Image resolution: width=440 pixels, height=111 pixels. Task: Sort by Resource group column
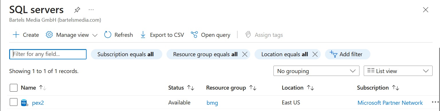point(231,88)
